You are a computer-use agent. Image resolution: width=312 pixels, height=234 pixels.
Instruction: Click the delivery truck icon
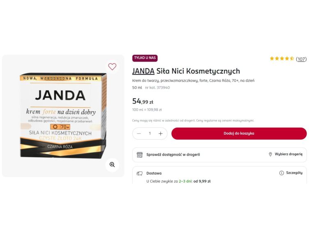140,173
